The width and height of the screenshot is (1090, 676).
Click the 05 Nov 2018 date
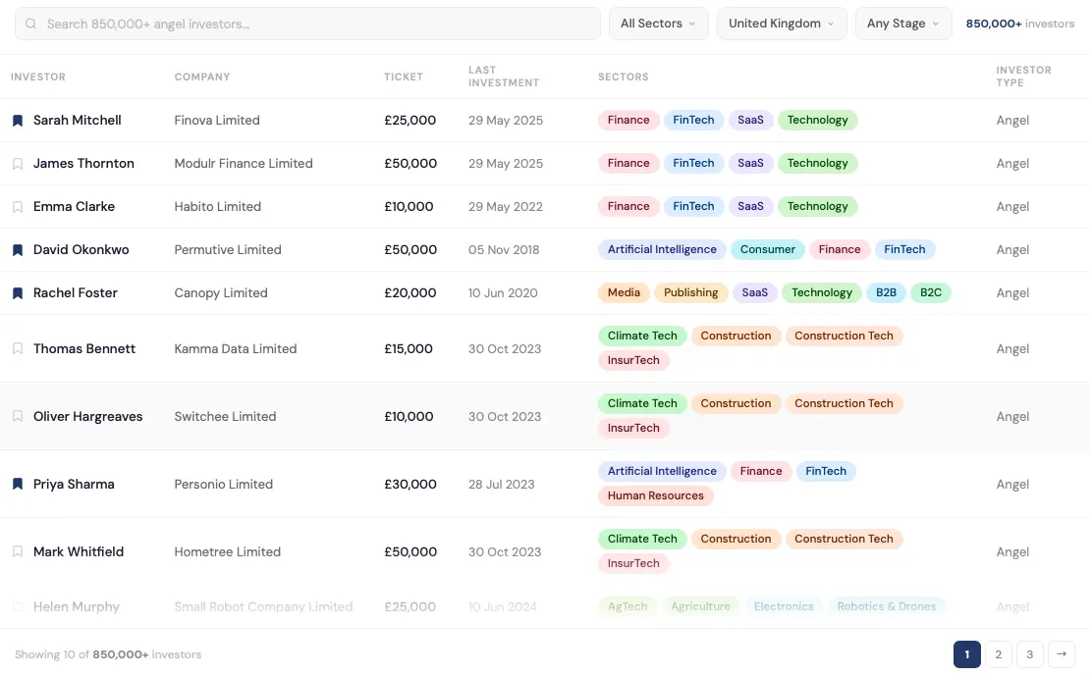(x=504, y=249)
